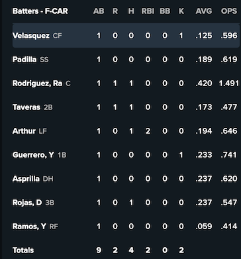Click Ramos, Y player name
The height and width of the screenshot is (259, 241).
click(29, 227)
